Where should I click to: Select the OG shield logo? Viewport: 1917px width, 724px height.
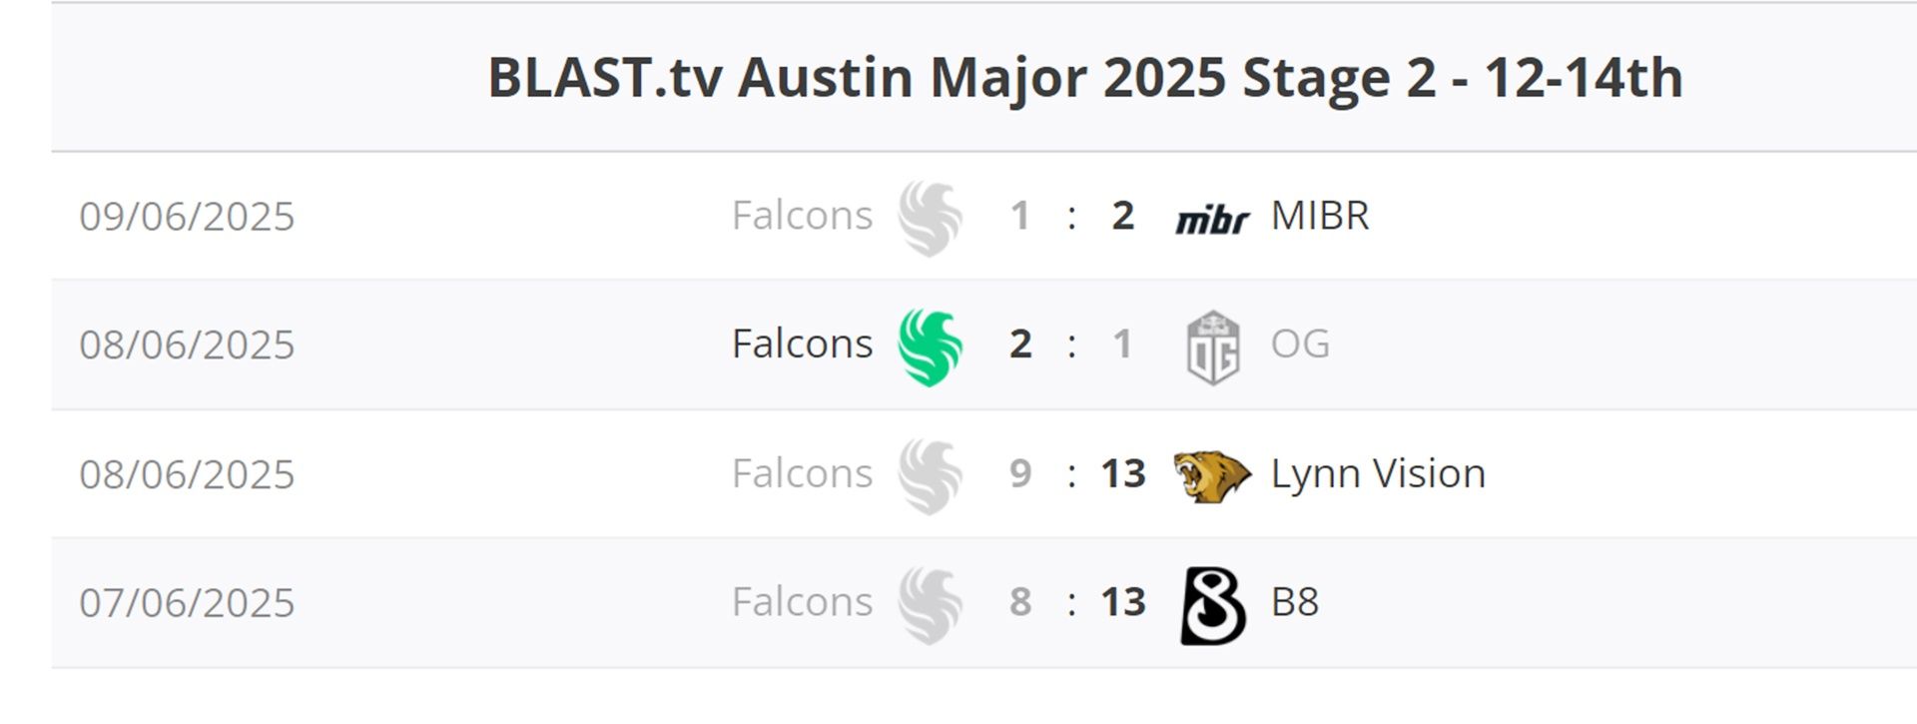tap(1213, 347)
